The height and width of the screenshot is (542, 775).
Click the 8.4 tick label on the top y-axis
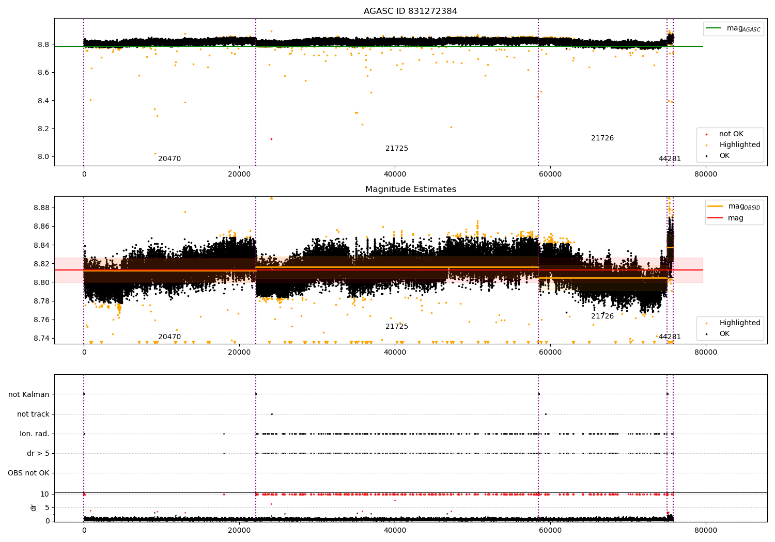pos(43,100)
